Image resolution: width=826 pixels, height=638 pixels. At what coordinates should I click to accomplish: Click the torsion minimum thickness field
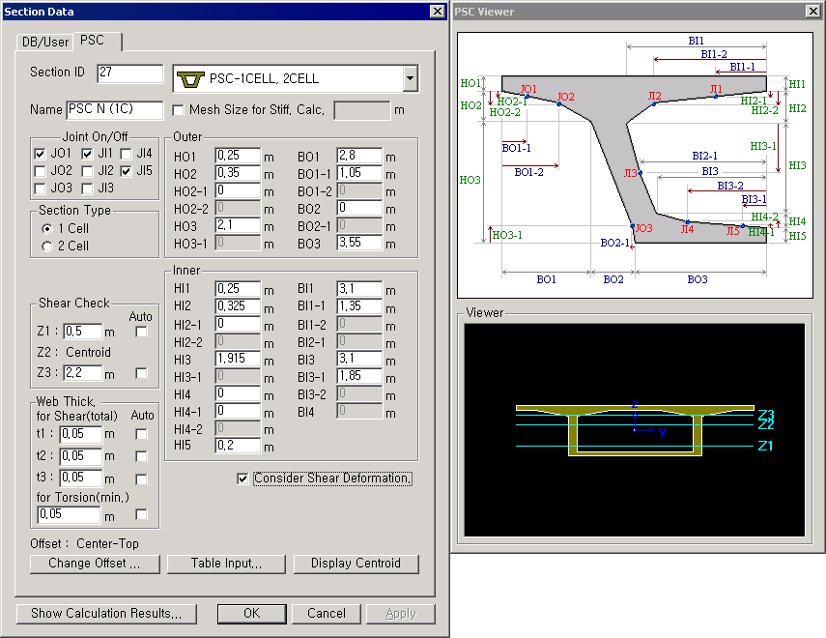pyautogui.click(x=69, y=514)
